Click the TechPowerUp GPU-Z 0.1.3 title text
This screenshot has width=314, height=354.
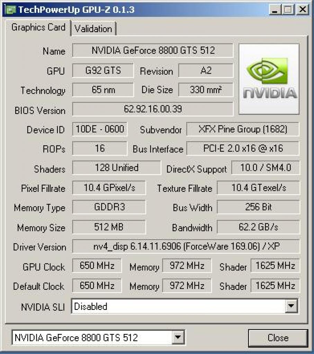pos(77,10)
